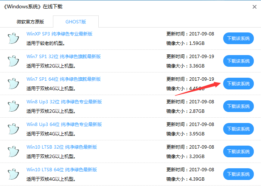Viewport: 261px width, 189px height.
Task: Select the GHOST版 tab
Action: 76,22
